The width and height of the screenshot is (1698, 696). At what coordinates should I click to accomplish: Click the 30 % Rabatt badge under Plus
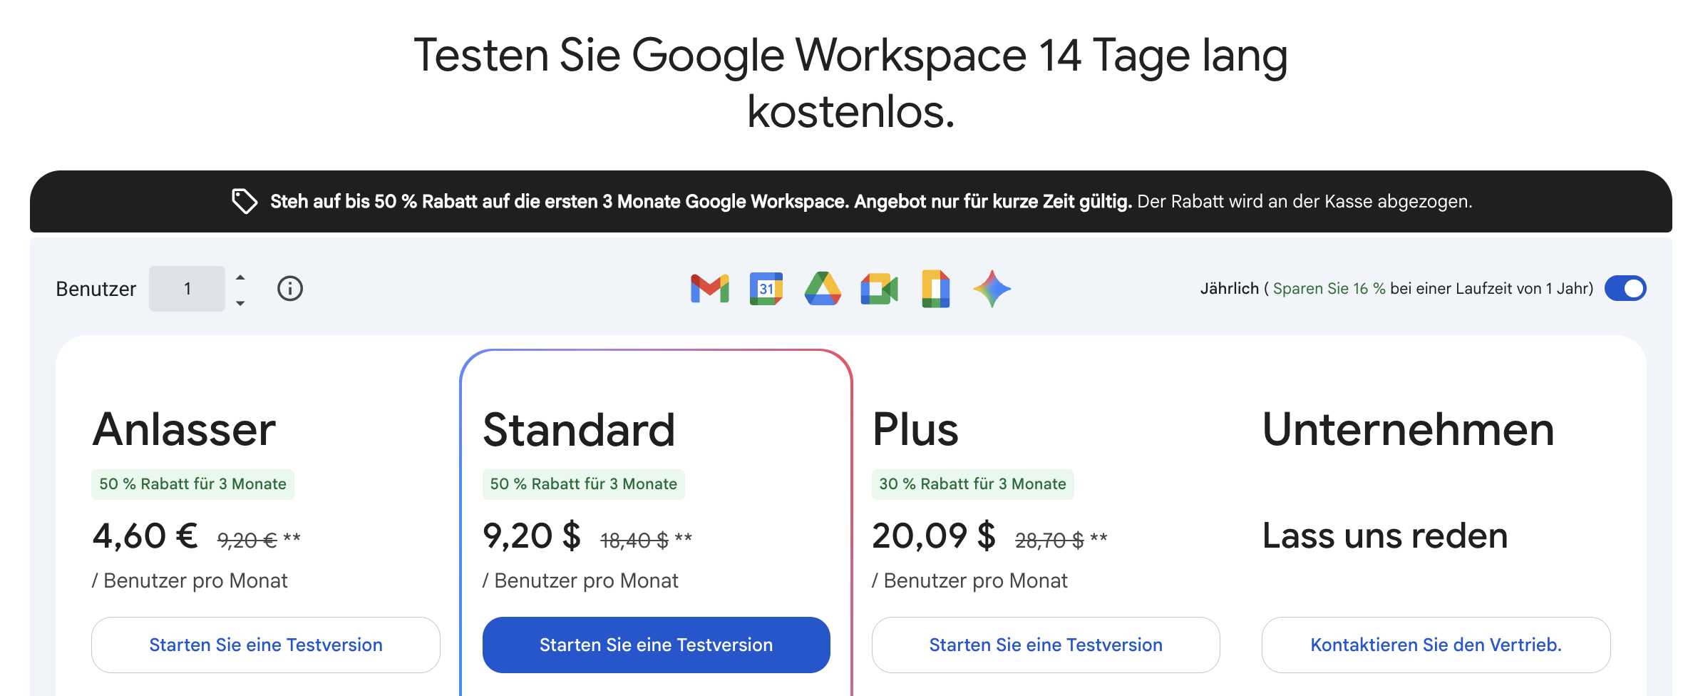click(x=972, y=483)
